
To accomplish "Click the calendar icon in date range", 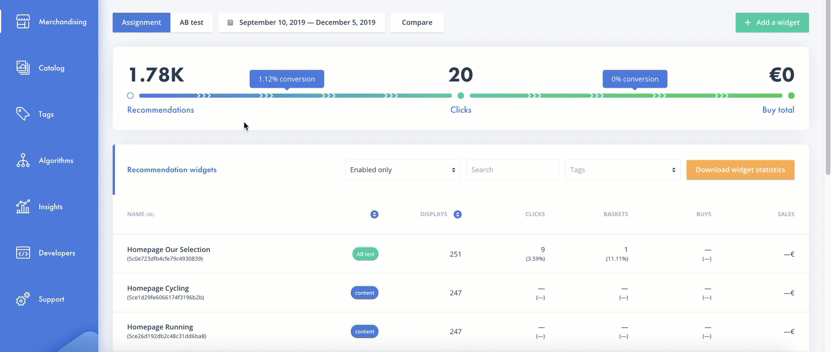I will (x=230, y=23).
